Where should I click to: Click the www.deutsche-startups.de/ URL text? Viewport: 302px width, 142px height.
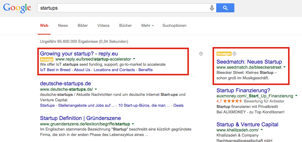[x=66, y=89]
